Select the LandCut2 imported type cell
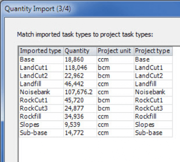The image size is (180, 162). pyautogui.click(x=41, y=76)
